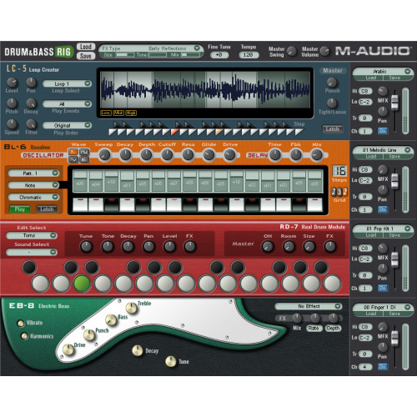Viewport: 417px width, 417px height.
Task: Select the square wave oscillator icon
Action: coord(84,152)
